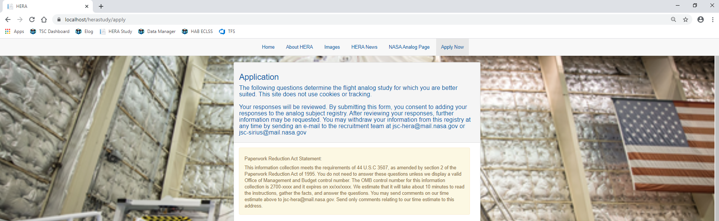Open the TFS bookmark
This screenshot has height=221, width=719.
point(227,31)
